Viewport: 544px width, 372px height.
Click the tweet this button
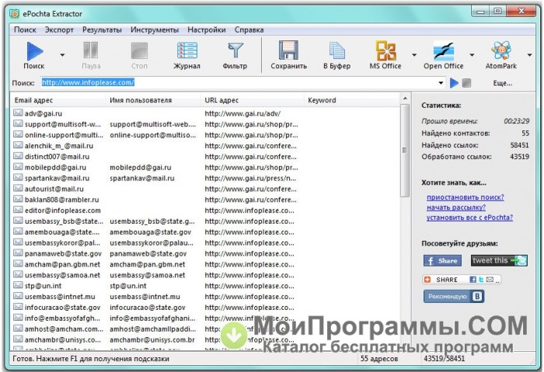tap(499, 260)
